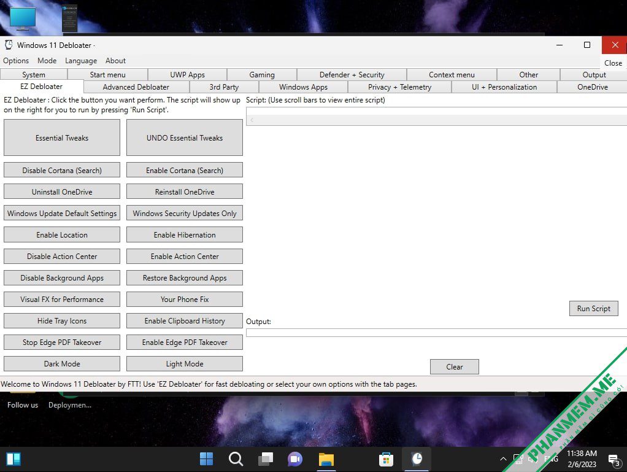Open the Context menu tab

click(x=452, y=74)
